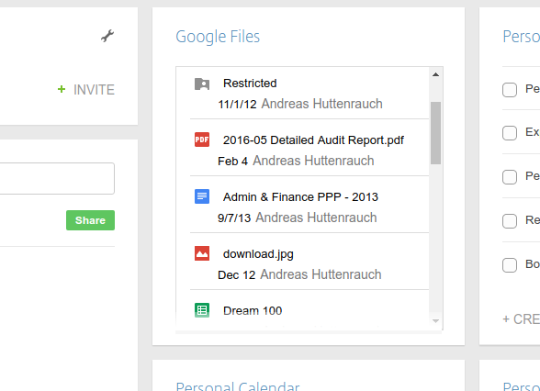Open the Restricted shared folder icon
Screen dimensions: 540x391
tap(202, 84)
